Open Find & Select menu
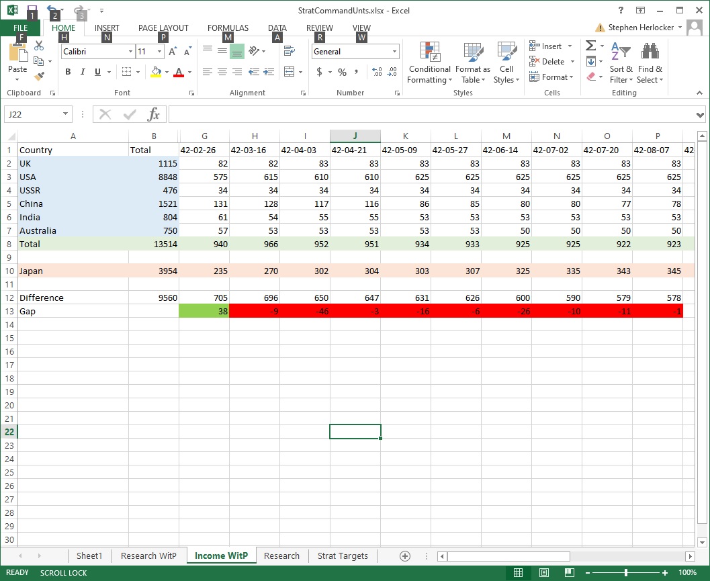The height and width of the screenshot is (581, 710). 650,62
